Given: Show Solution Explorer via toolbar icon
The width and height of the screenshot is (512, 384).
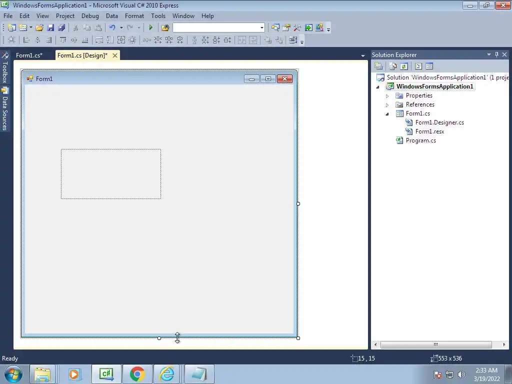Looking at the screenshot, I should pos(275,28).
